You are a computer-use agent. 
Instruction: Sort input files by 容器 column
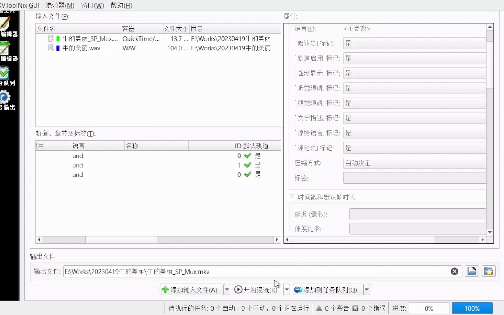click(142, 29)
